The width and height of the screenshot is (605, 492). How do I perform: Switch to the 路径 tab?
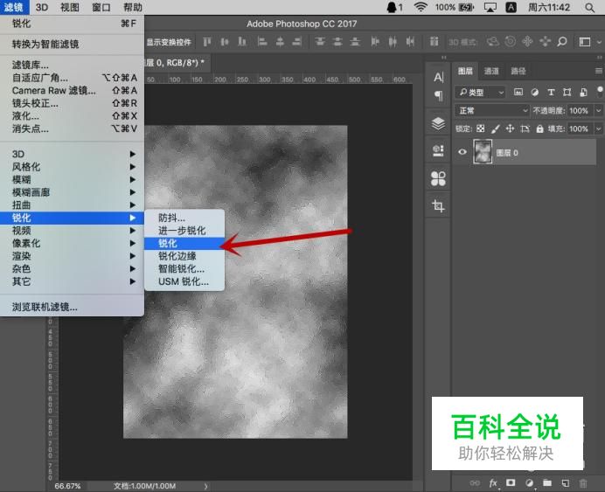coord(518,71)
